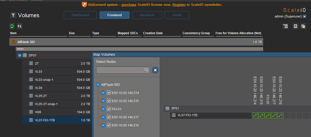Switch to the Dashboard tab
This screenshot has height=137, width=311.
point(80,15)
